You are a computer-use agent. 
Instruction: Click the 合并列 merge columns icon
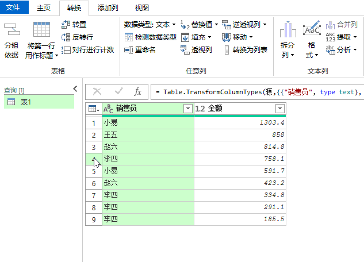(330, 25)
